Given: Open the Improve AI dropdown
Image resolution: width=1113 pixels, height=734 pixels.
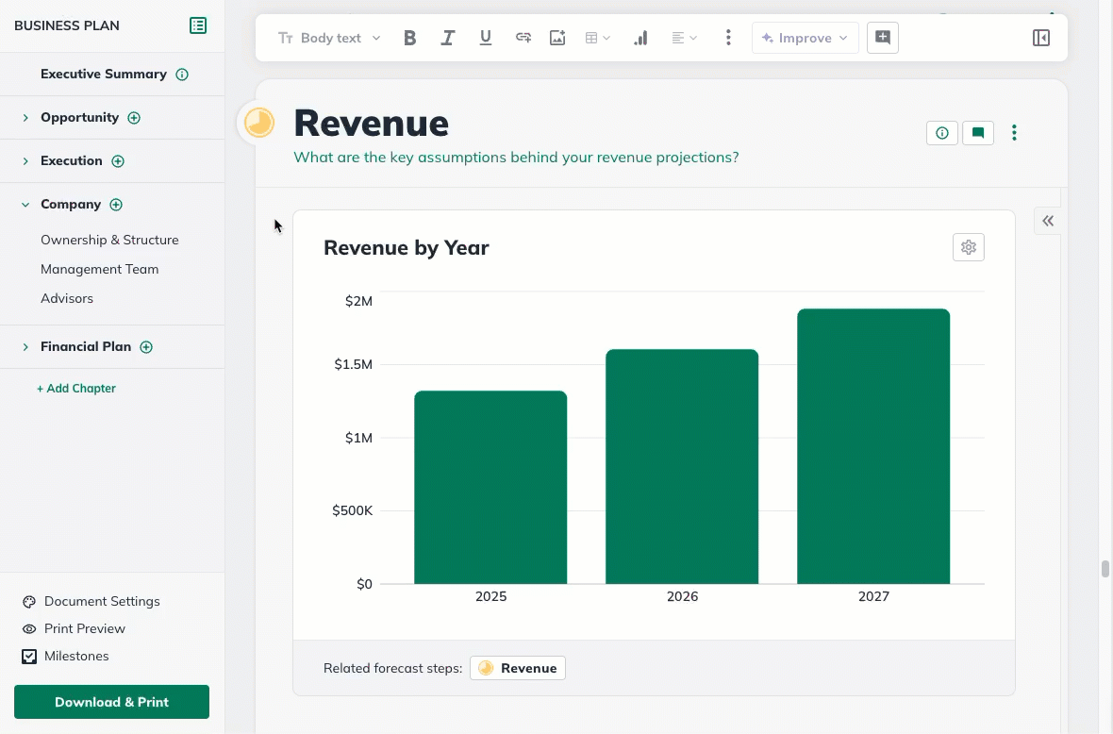Looking at the screenshot, I should 805,38.
